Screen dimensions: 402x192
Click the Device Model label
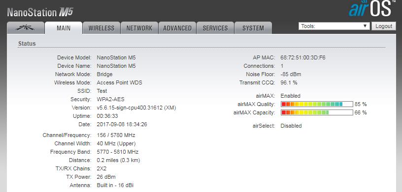pyautogui.click(x=74, y=58)
